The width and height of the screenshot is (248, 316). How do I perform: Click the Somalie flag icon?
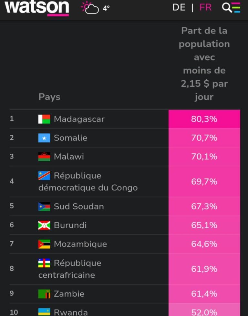click(x=44, y=138)
